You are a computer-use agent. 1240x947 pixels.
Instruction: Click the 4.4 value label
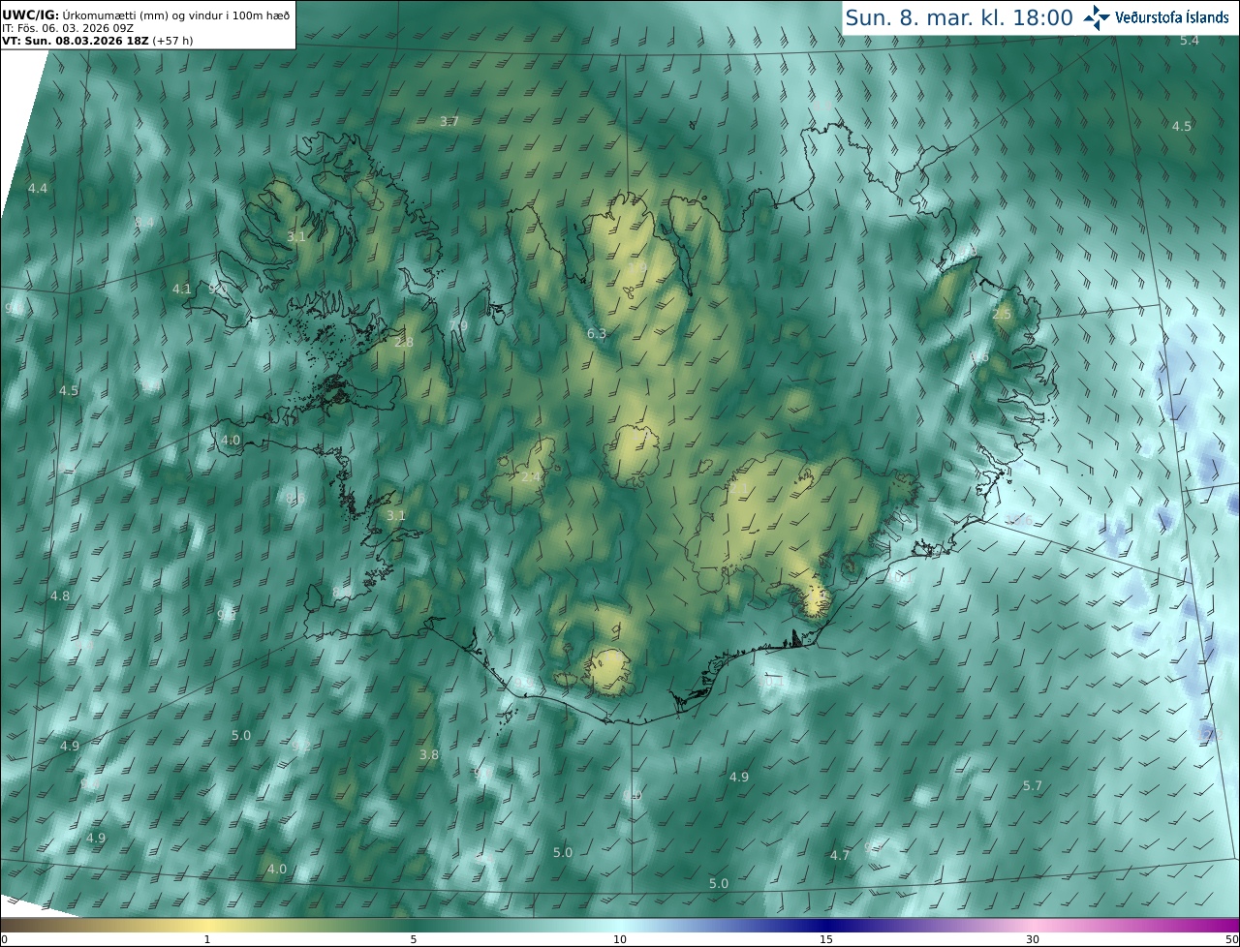(38, 188)
